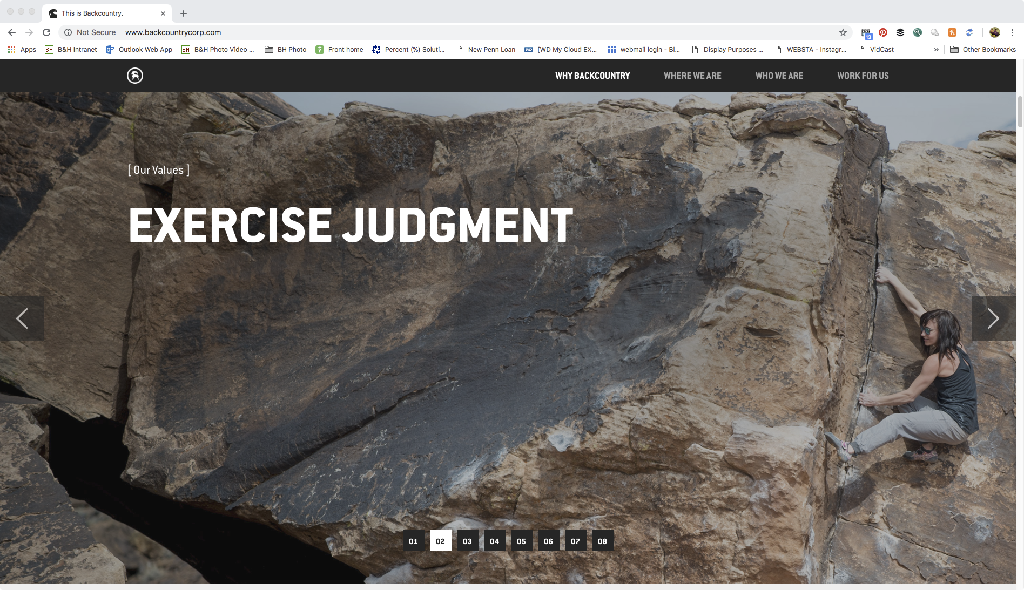Screen dimensions: 1024x590
Task: Open the Apps grid shortcut
Action: click(22, 49)
